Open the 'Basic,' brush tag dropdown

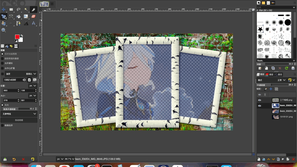click(x=276, y=60)
